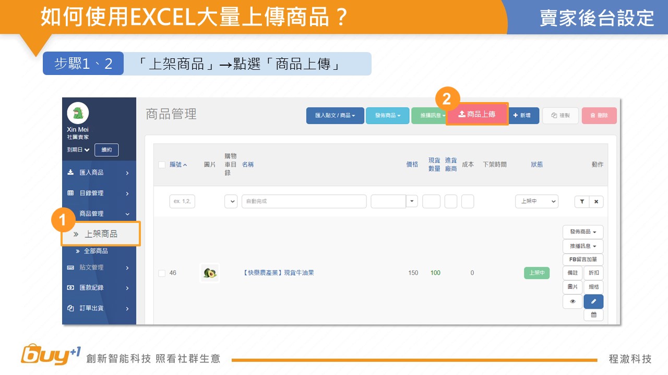This screenshot has height=375, width=668.
Task: Expand the 匯入貼文 / 商品 dropdown
Action: tap(335, 116)
